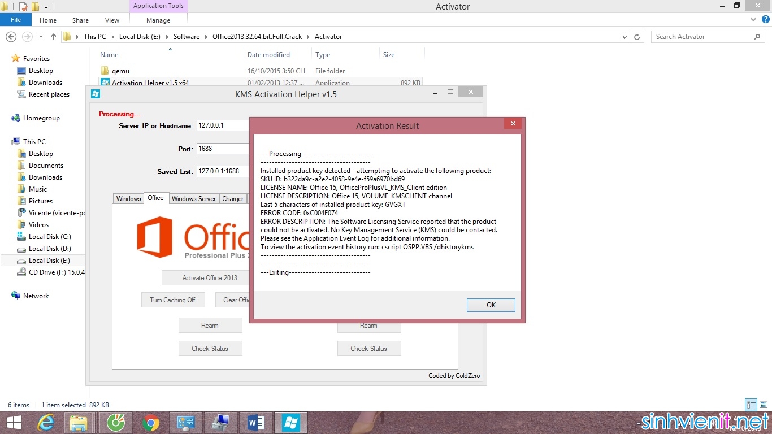Open the View ribbon tab
The height and width of the screenshot is (434, 772).
click(x=112, y=20)
